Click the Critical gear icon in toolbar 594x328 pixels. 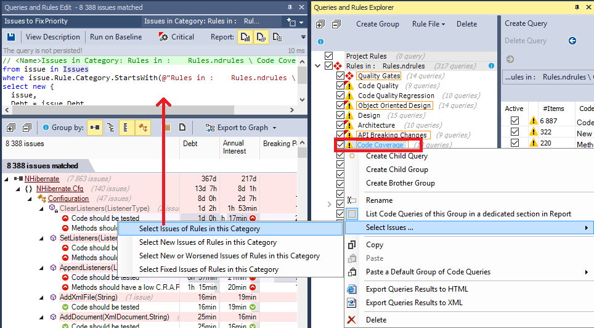tap(163, 37)
